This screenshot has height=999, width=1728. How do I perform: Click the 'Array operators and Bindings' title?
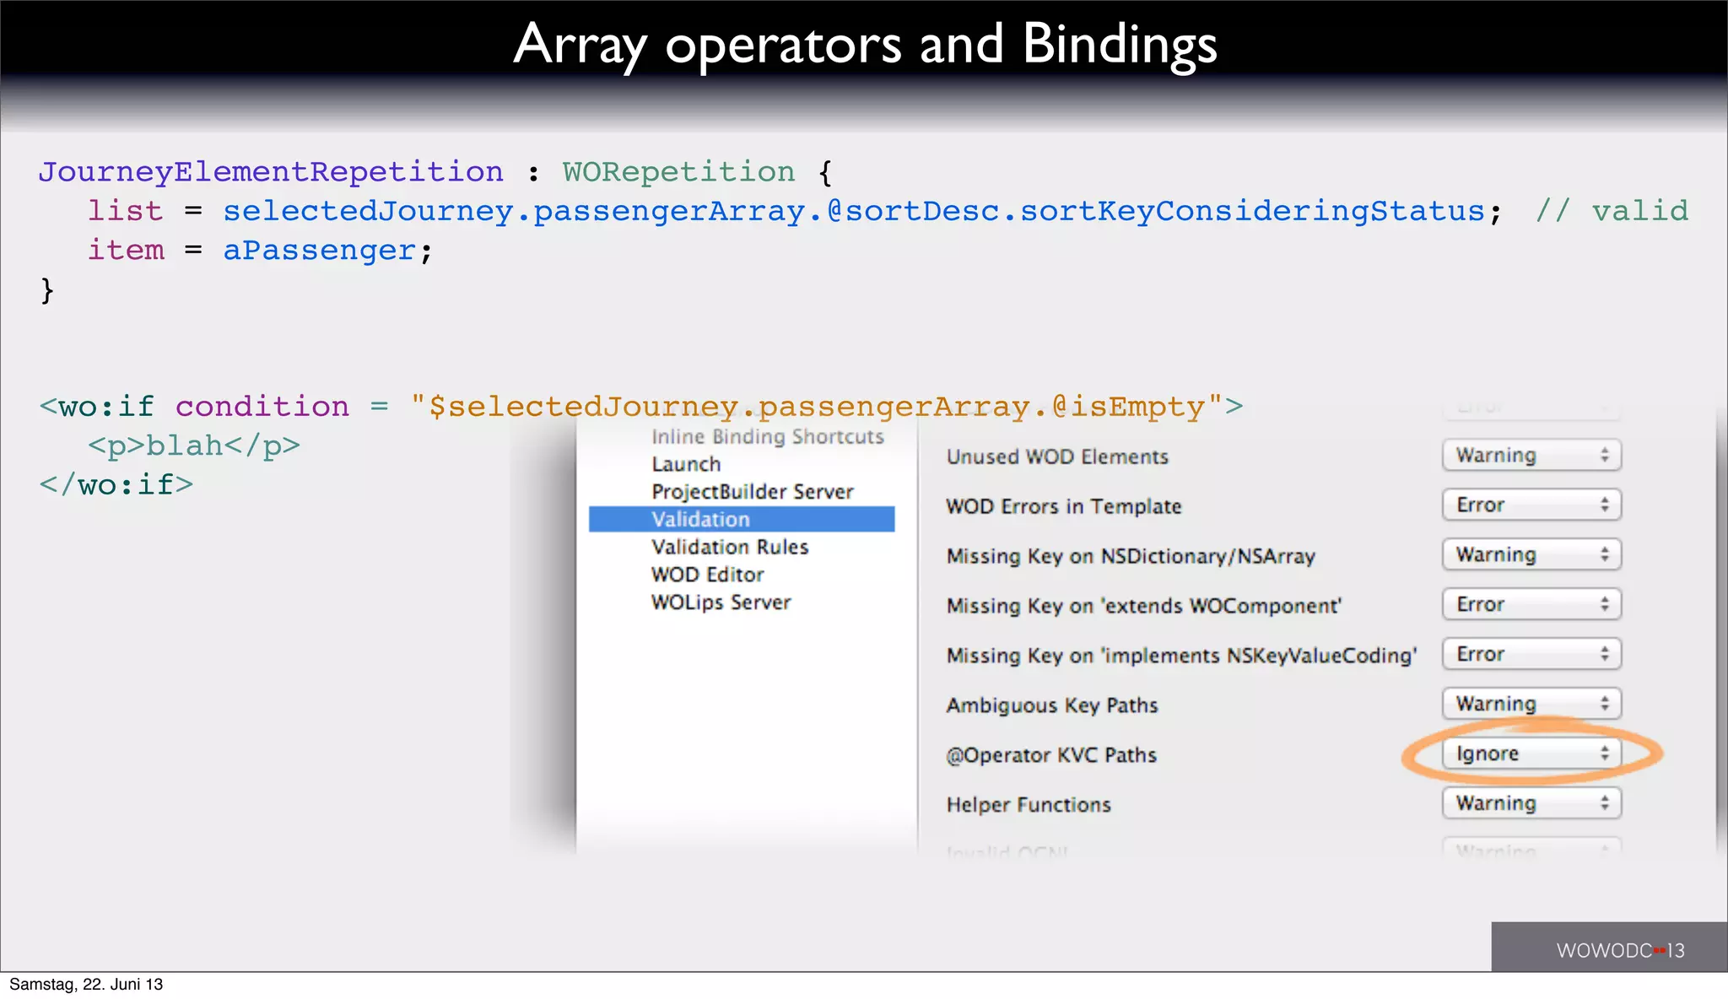coord(865,44)
